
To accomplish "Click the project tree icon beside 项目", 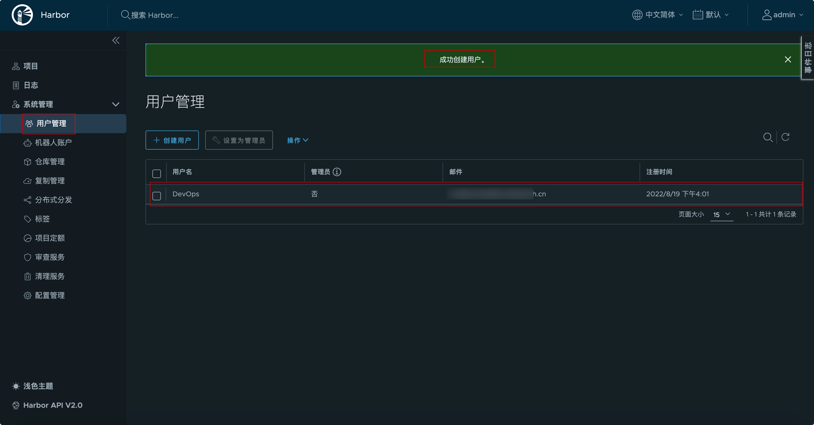I will pos(16,66).
